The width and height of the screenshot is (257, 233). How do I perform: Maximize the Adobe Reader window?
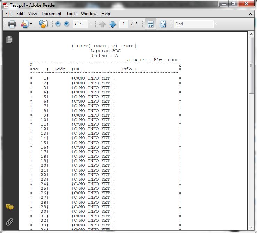233,3
